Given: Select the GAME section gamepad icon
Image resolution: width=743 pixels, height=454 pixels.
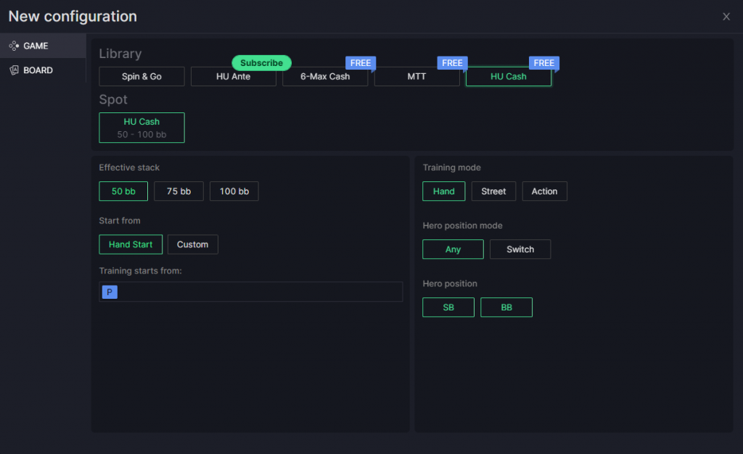Looking at the screenshot, I should (x=12, y=45).
